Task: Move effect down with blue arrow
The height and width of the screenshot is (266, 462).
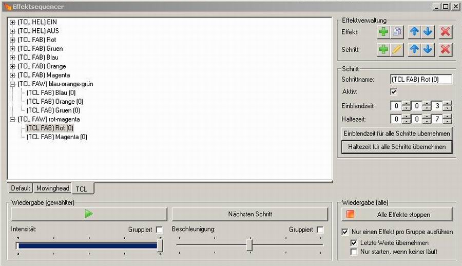Action: pos(428,32)
